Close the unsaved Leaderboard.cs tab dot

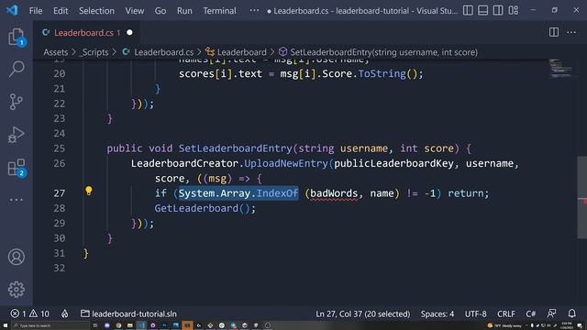click(x=129, y=33)
